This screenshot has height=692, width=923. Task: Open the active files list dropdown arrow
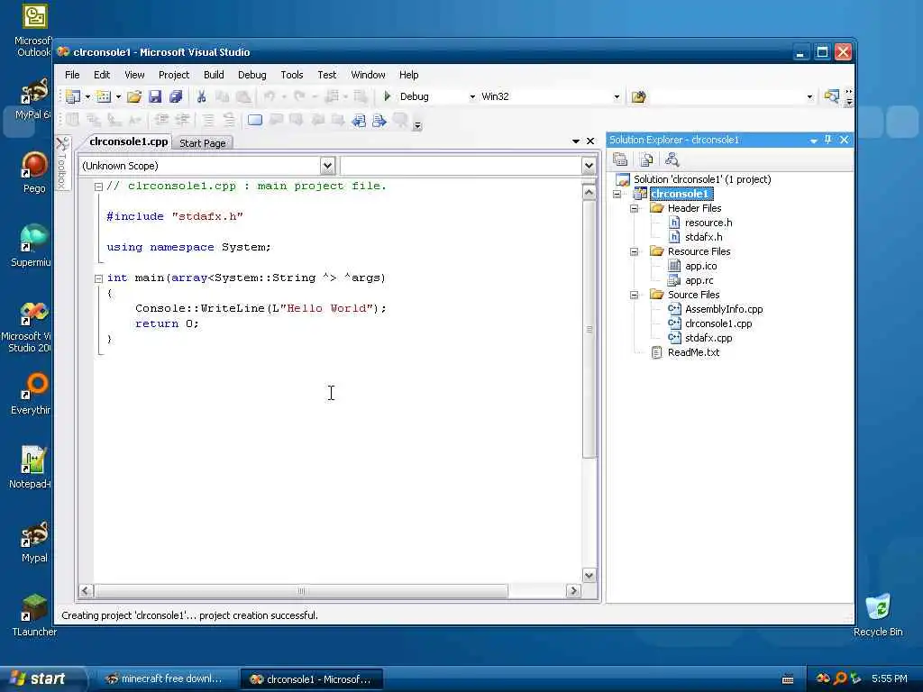tap(576, 141)
